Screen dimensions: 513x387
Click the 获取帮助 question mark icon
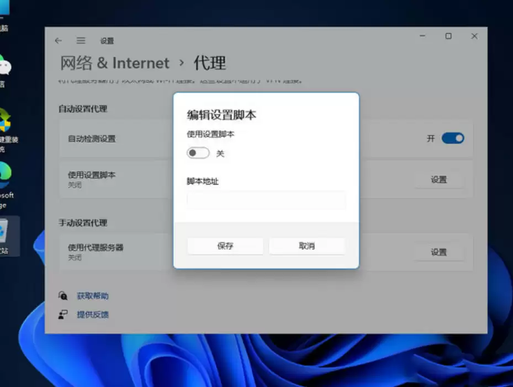[x=62, y=295]
